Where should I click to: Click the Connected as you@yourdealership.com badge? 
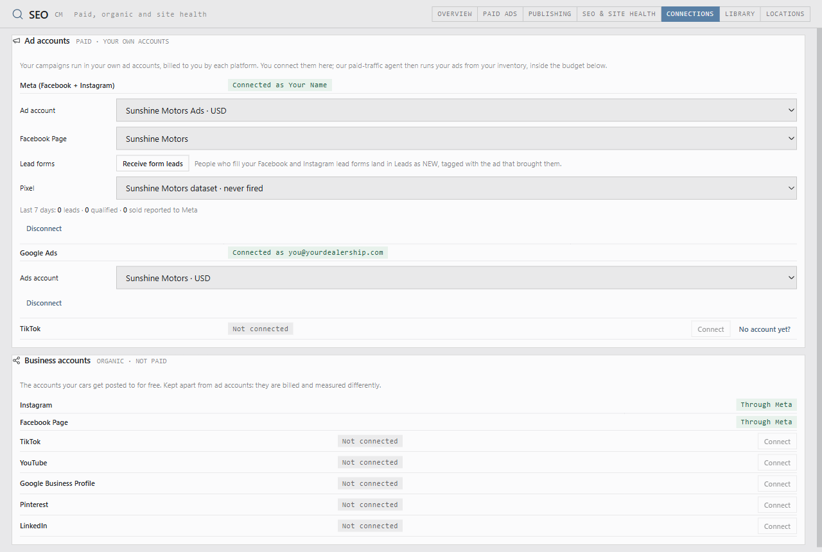click(308, 252)
